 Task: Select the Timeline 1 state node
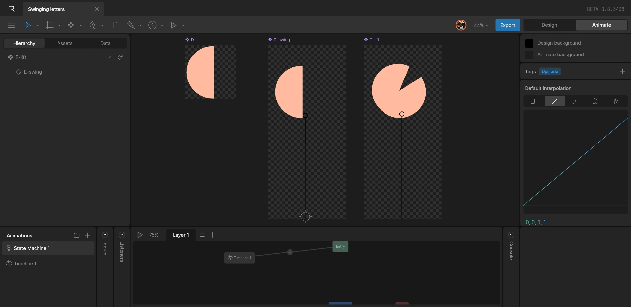pos(240,258)
